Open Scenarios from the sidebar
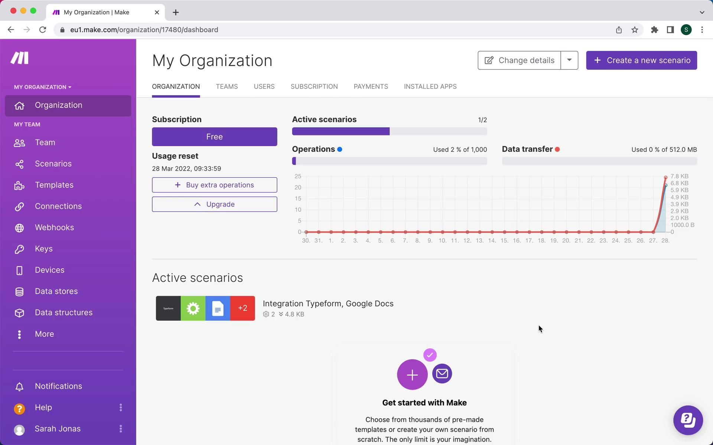This screenshot has height=445, width=713. [x=53, y=164]
